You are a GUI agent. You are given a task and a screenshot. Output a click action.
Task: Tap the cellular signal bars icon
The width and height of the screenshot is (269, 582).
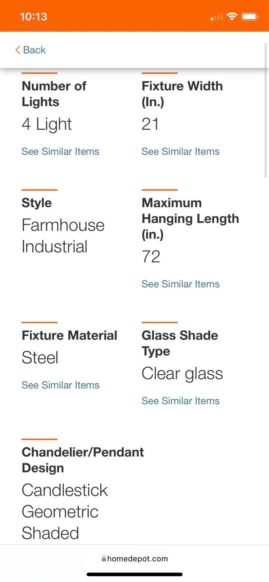(x=217, y=17)
